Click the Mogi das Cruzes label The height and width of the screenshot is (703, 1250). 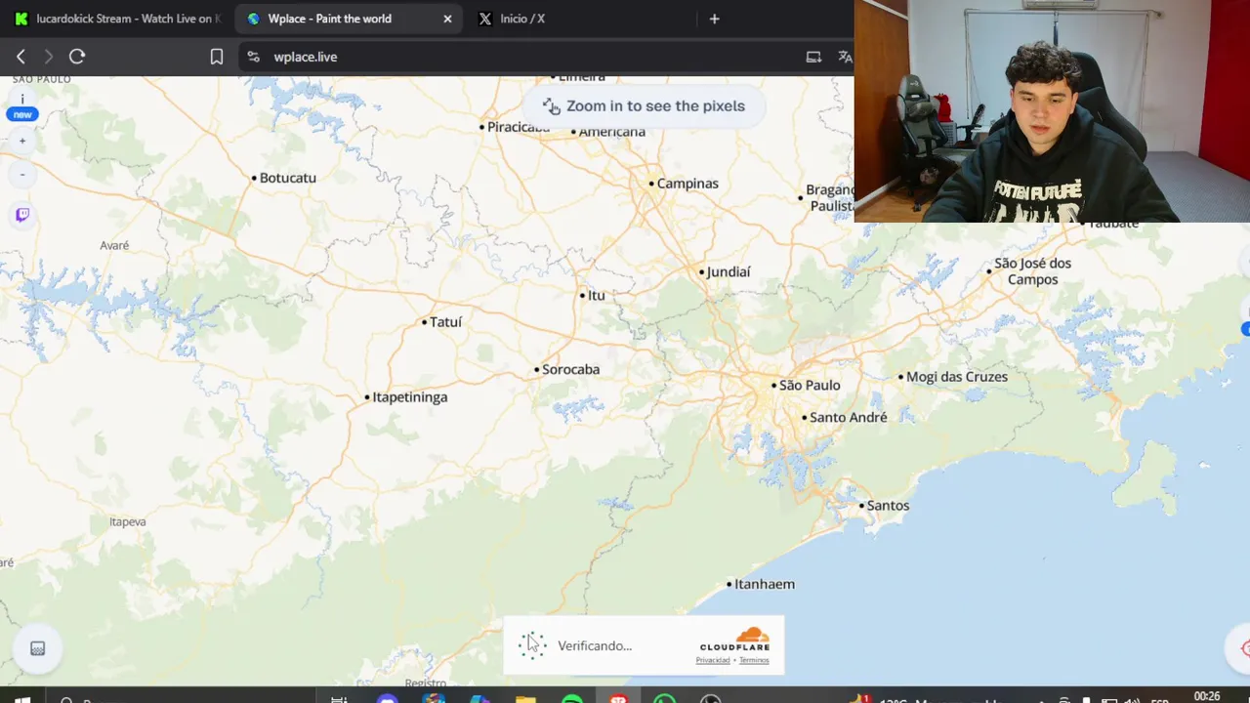pos(956,377)
